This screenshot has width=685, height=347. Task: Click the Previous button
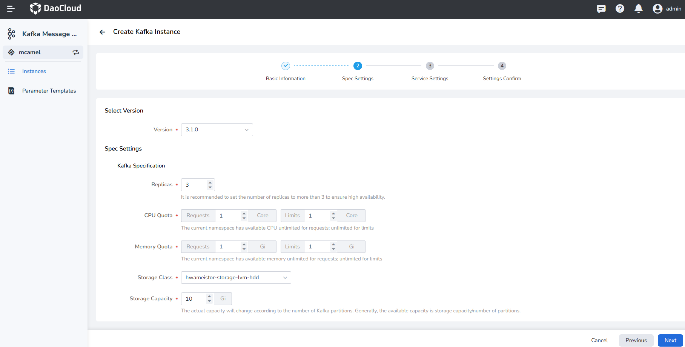(636, 340)
